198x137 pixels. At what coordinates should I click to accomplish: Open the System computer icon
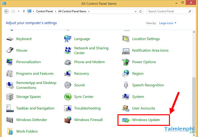pyautogui.click(x=126, y=97)
